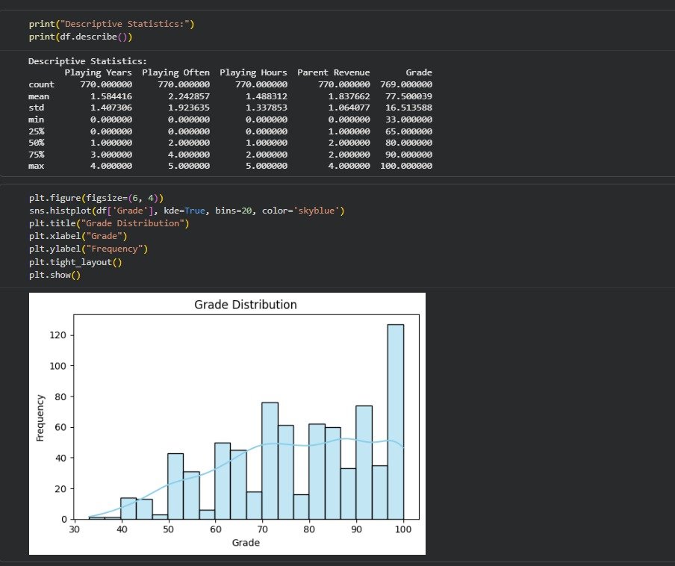Viewport: 675px width, 566px height.
Task: Click the x-axis tick label 50
Action: tap(168, 529)
